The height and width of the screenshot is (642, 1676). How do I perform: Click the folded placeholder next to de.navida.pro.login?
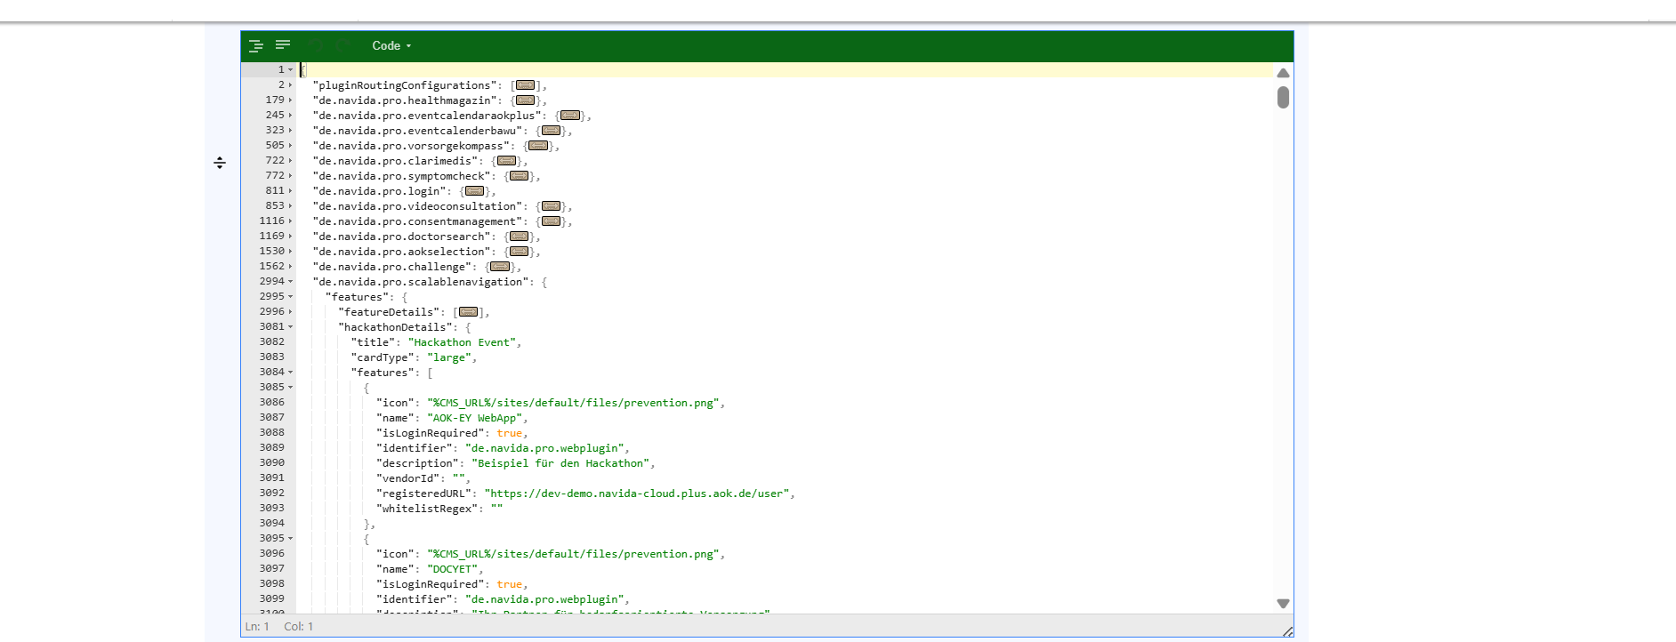click(474, 191)
